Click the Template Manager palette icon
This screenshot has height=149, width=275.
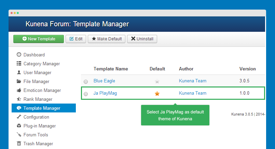(19, 108)
